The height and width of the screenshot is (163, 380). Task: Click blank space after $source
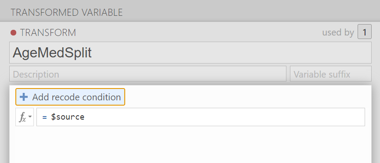223,117
